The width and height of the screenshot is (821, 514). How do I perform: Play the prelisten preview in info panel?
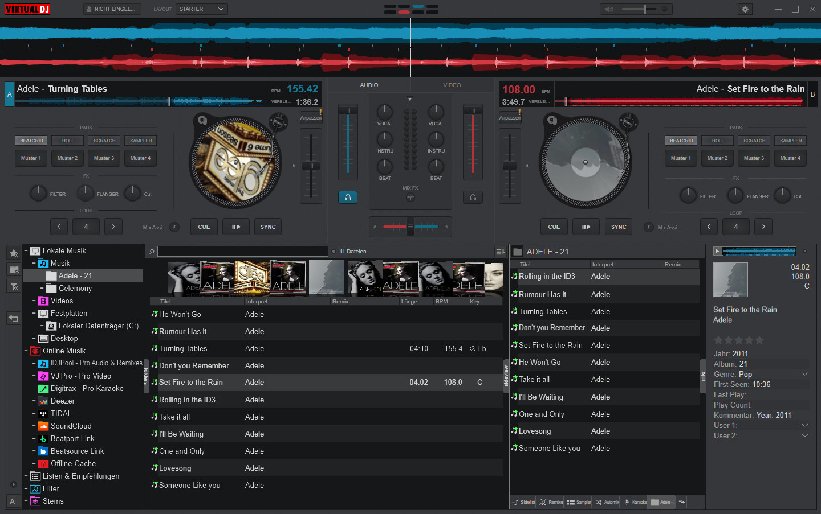tap(717, 251)
